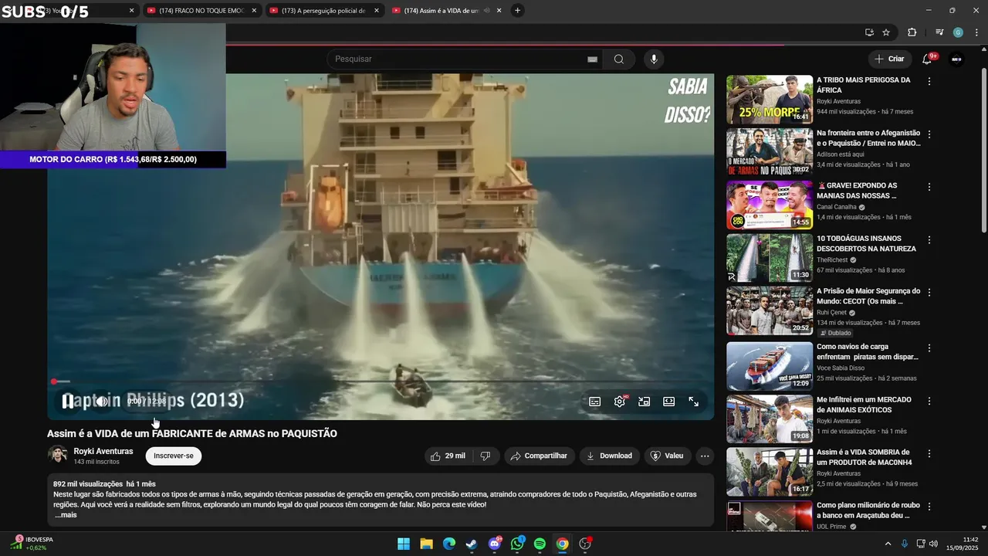
Task: Enter fullscreen mode in the player
Action: tap(694, 402)
